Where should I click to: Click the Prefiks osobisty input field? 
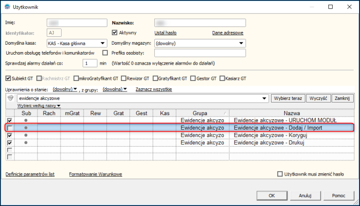[x=200, y=53]
